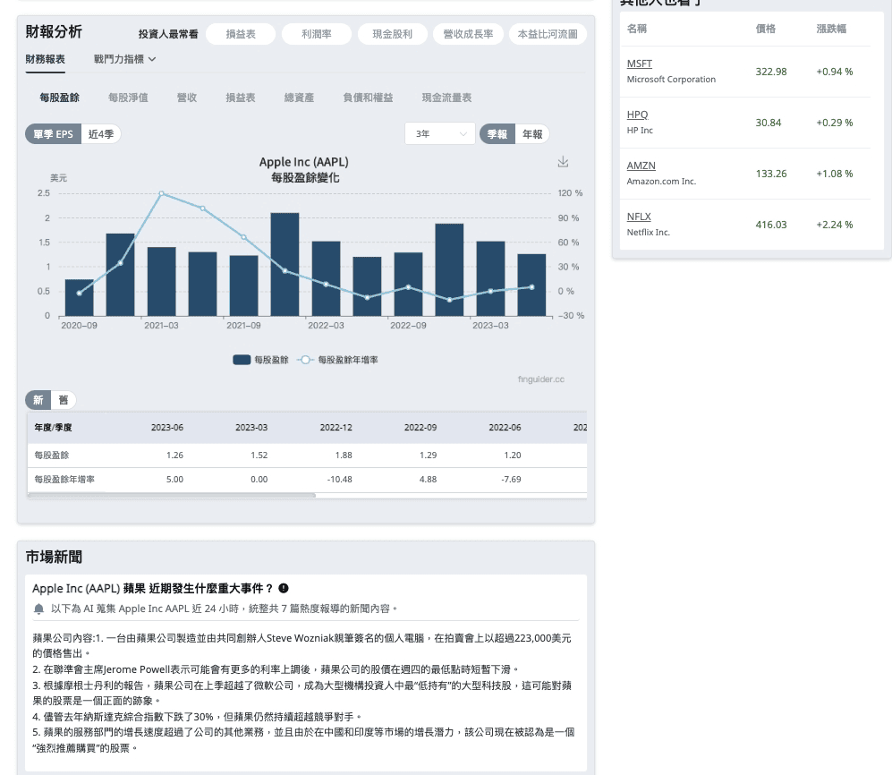
Task: Click the 2020-09 EPS bar
Action: [x=79, y=298]
